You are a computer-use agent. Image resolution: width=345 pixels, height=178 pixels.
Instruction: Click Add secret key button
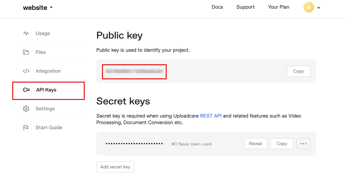pyautogui.click(x=115, y=167)
